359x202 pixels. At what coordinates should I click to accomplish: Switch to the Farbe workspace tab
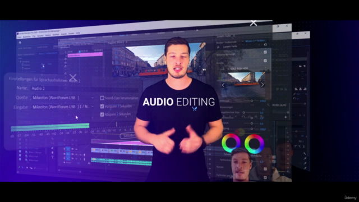coord(122,35)
